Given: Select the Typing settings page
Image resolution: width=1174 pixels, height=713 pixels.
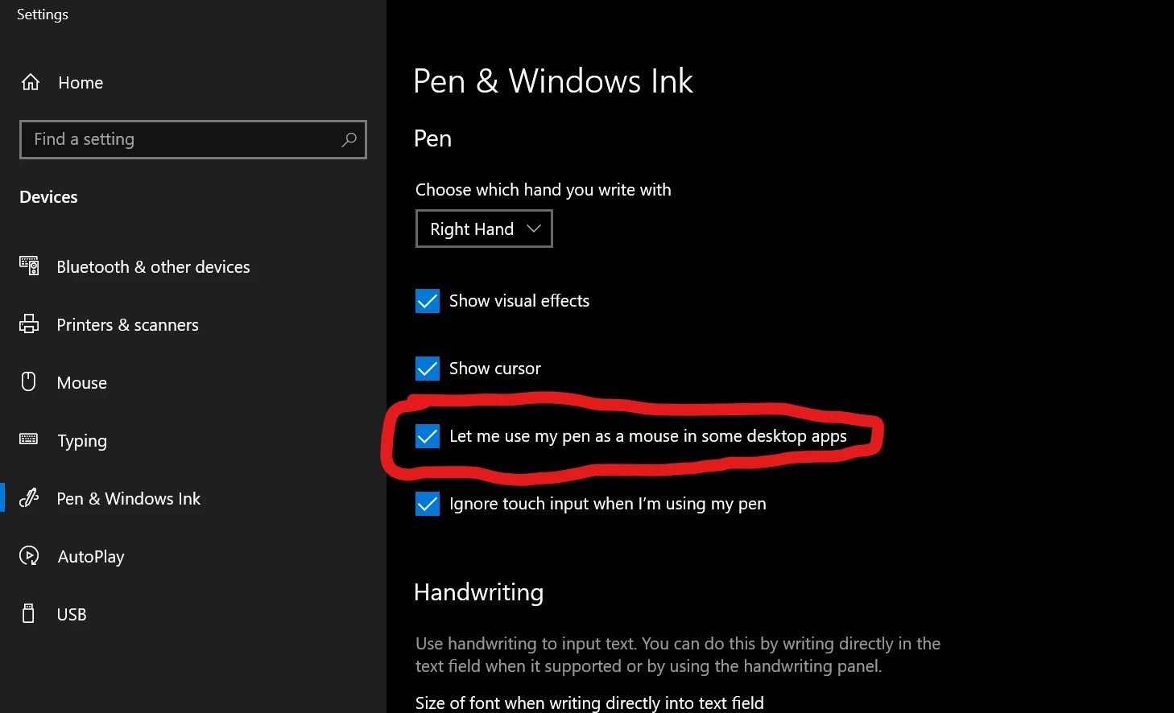Looking at the screenshot, I should point(81,441).
